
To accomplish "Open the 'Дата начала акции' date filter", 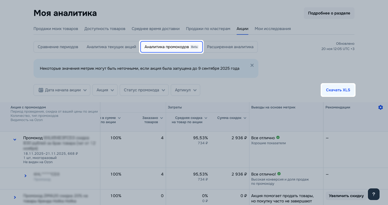I will point(62,90).
